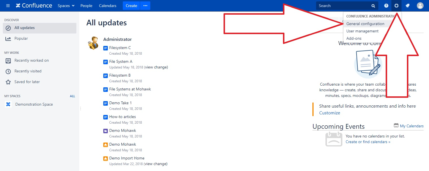Open the sidebar hamburger menu icon
Screen dimensions: 429x171
[x=8, y=5]
